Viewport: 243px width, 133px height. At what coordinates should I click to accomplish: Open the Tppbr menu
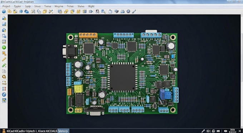click(x=18, y=6)
